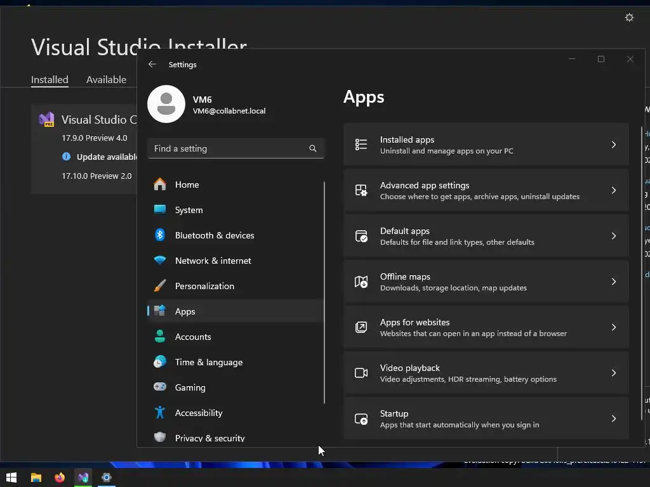Image resolution: width=650 pixels, height=487 pixels.
Task: Click the Update available info icon
Action: tap(66, 157)
